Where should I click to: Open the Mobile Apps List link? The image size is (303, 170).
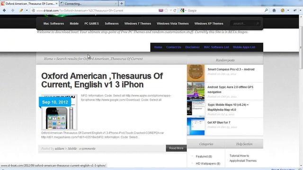pyautogui.click(x=244, y=47)
